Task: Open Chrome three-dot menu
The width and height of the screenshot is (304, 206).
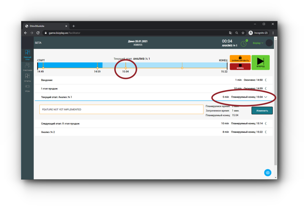Action: (273, 33)
